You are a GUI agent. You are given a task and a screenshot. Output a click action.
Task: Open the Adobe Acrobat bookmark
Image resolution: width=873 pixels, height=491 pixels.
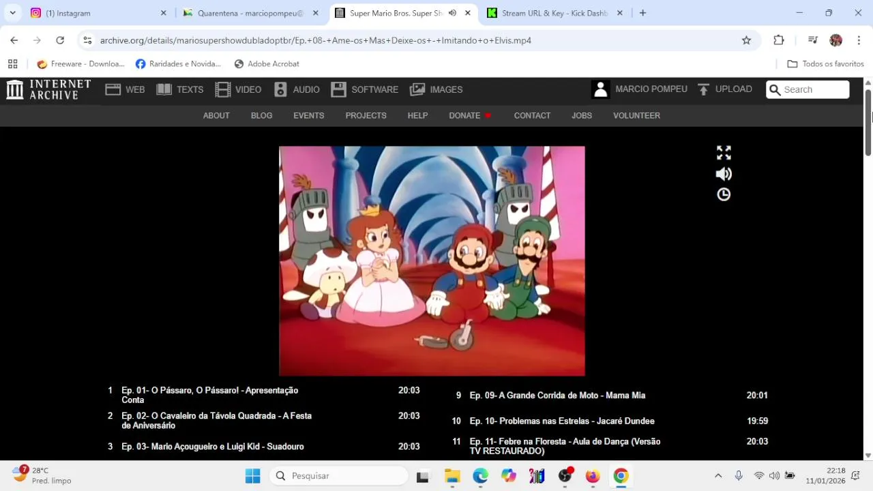point(266,64)
